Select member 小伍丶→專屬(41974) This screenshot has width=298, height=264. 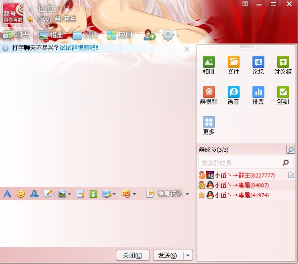click(247, 195)
